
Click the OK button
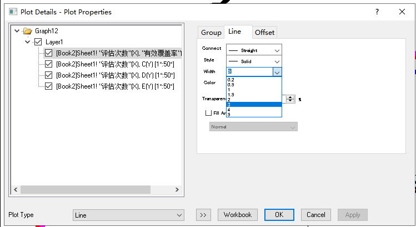(279, 215)
